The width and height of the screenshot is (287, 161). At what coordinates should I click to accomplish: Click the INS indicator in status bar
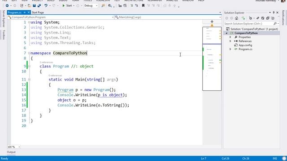click(x=275, y=158)
